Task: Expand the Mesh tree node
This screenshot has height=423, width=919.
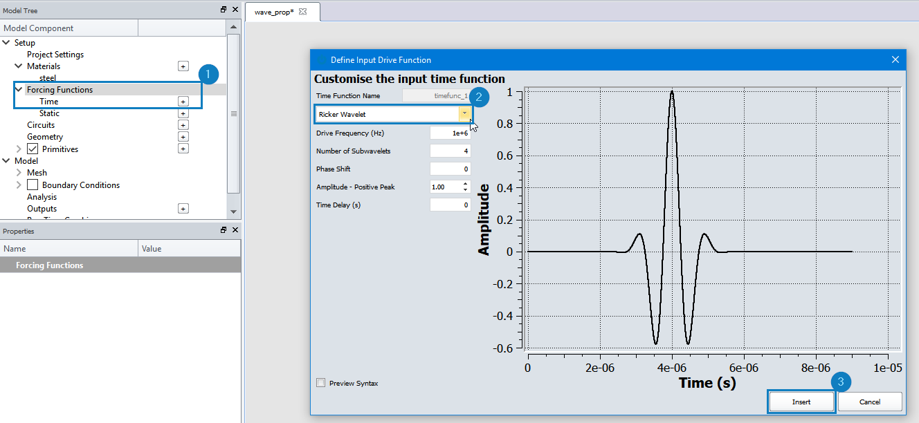Action: [x=19, y=173]
